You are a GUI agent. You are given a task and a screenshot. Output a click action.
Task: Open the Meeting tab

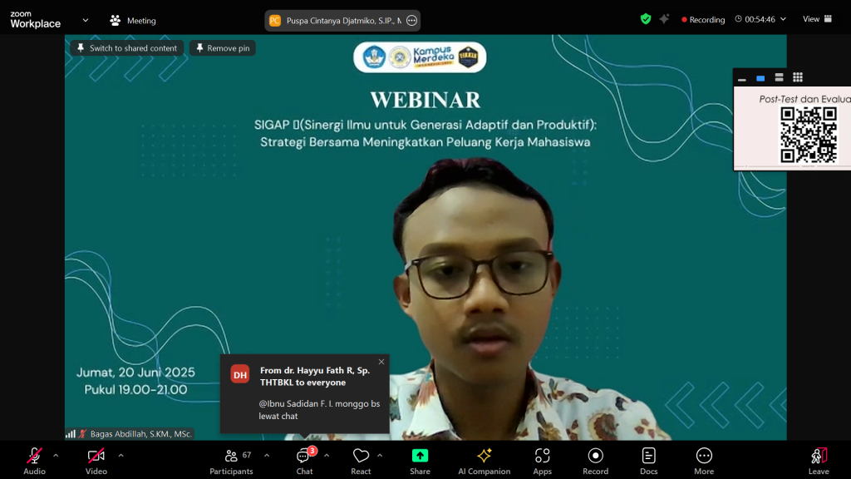(133, 21)
